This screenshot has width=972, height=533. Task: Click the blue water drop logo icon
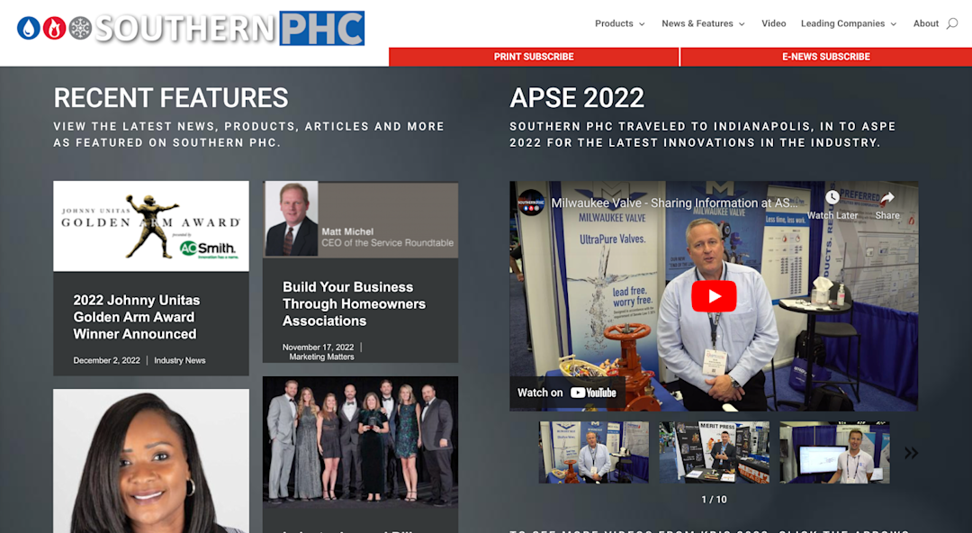(29, 28)
